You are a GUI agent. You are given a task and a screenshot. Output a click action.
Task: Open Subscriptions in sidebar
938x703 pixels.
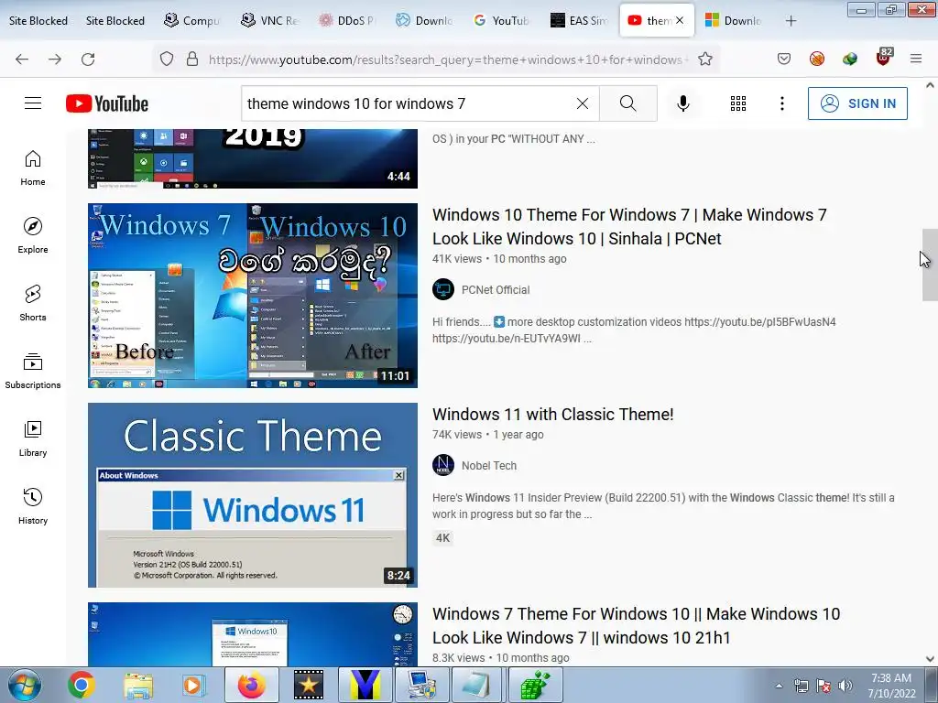tap(33, 371)
